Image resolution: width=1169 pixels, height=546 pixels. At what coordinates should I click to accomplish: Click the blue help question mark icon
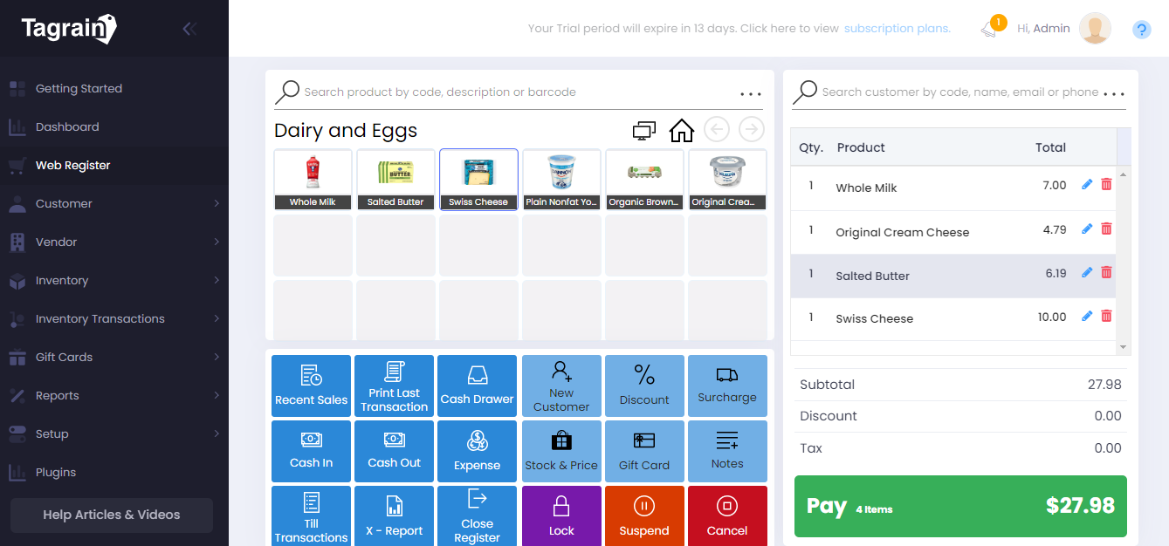pos(1141,30)
